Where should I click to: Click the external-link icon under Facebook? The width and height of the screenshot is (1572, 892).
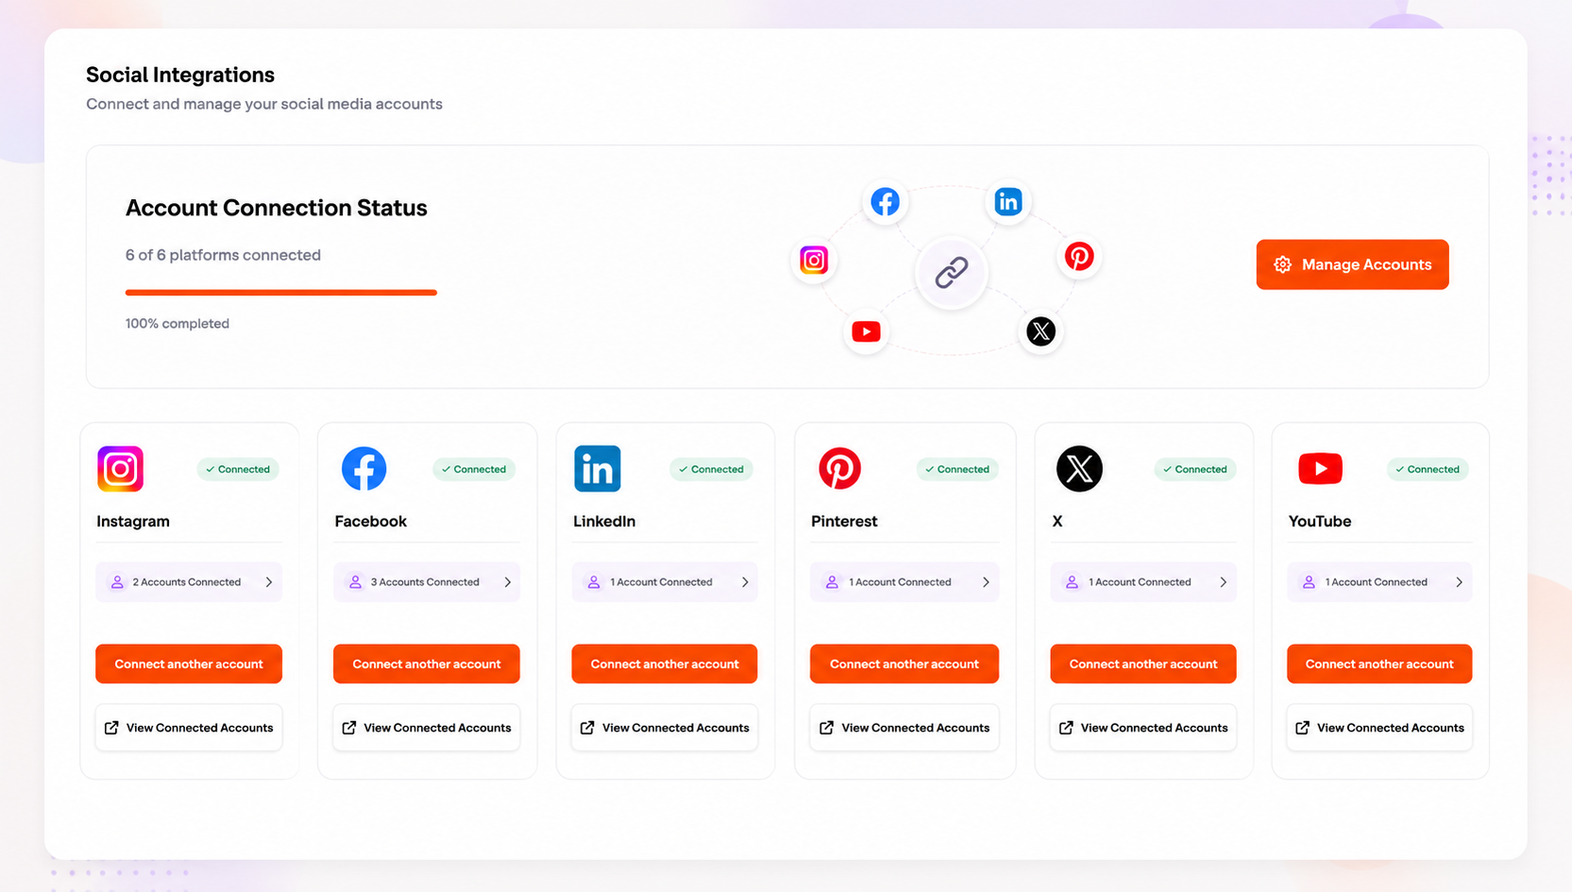coord(349,728)
